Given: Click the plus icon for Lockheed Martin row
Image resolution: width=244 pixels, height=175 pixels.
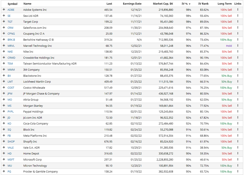Looking at the screenshot, I should pos(4,82).
